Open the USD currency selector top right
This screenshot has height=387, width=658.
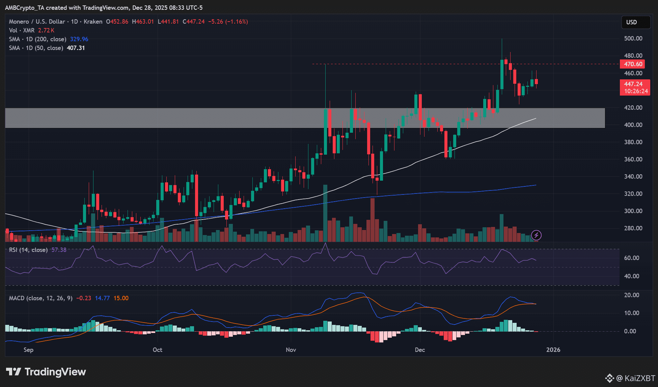(636, 22)
